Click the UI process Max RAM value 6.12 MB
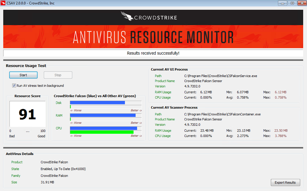 point(281,92)
